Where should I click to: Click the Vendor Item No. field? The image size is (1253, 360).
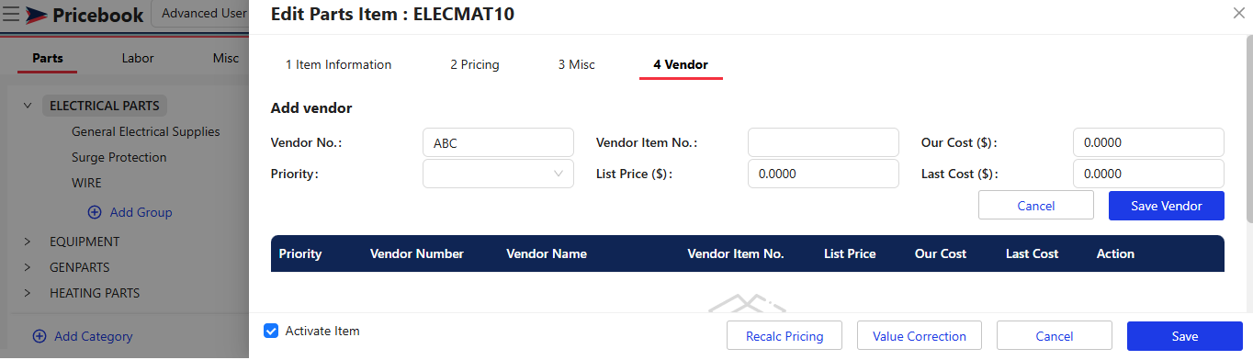coord(823,142)
